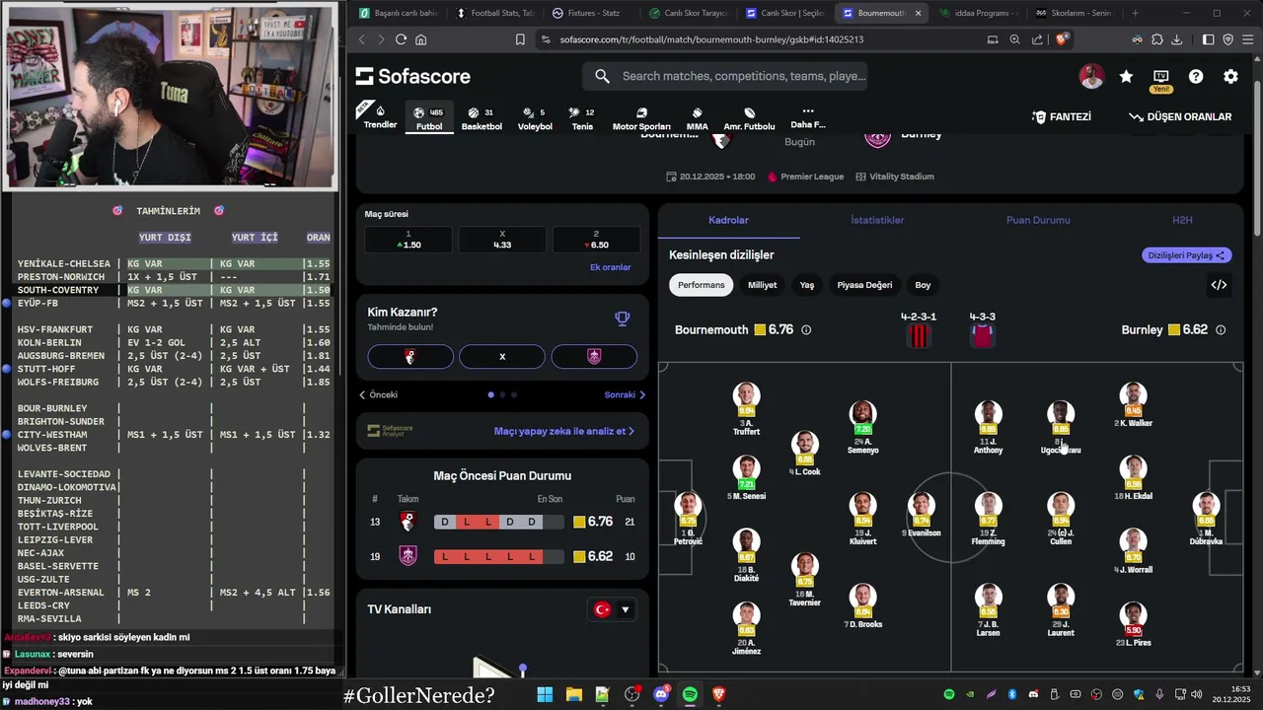1263x710 pixels.
Task: Open Bournemouth row in Maç Öncesi Puan Durumu
Action: (x=502, y=522)
